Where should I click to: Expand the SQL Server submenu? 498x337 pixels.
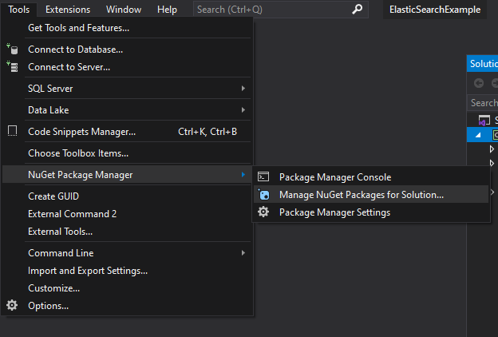127,89
